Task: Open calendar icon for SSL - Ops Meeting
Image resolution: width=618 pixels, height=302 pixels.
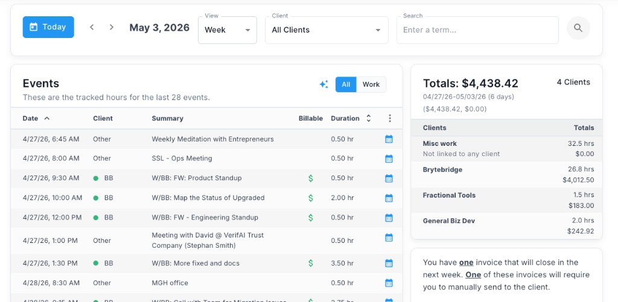Action: (x=389, y=159)
